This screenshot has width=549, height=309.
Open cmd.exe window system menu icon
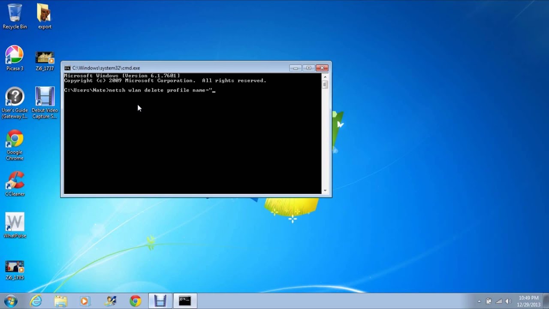[67, 68]
